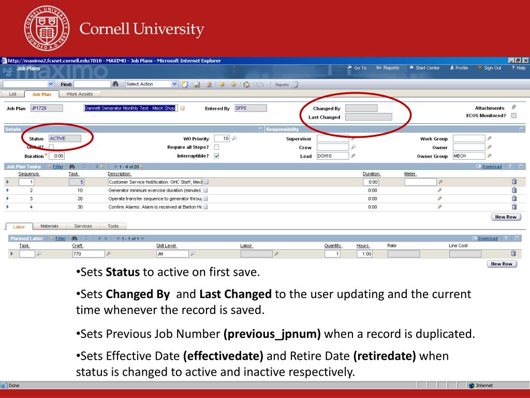The width and height of the screenshot is (530, 398).
Task: Collapse the Details section toggle
Action: 261,129
